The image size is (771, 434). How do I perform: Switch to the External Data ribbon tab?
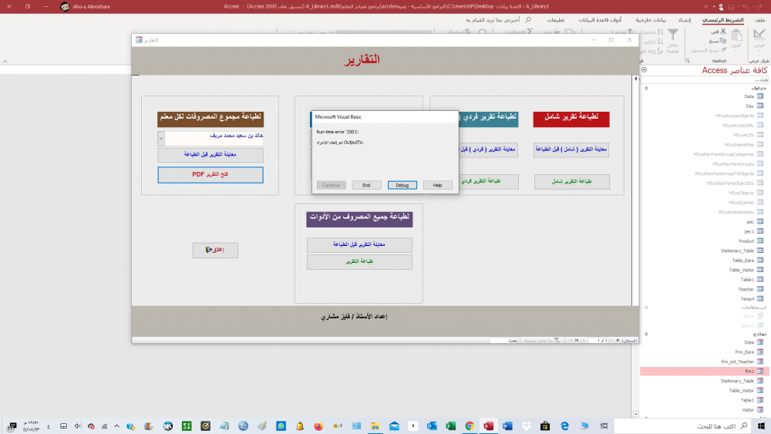tap(650, 20)
